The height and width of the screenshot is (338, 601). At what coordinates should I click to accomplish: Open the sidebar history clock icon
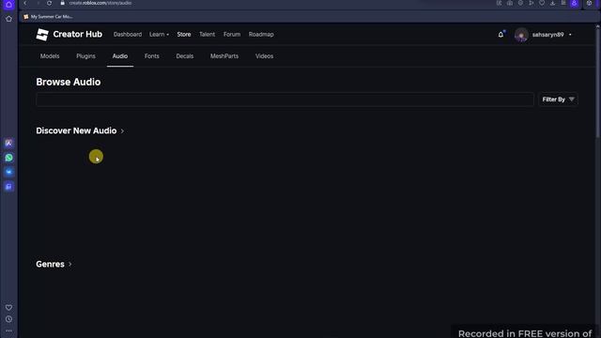click(8, 319)
